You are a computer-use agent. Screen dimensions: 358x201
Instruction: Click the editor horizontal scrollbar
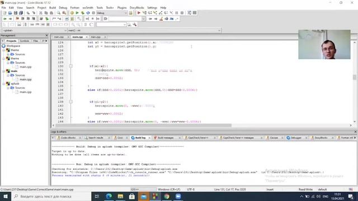(143, 125)
